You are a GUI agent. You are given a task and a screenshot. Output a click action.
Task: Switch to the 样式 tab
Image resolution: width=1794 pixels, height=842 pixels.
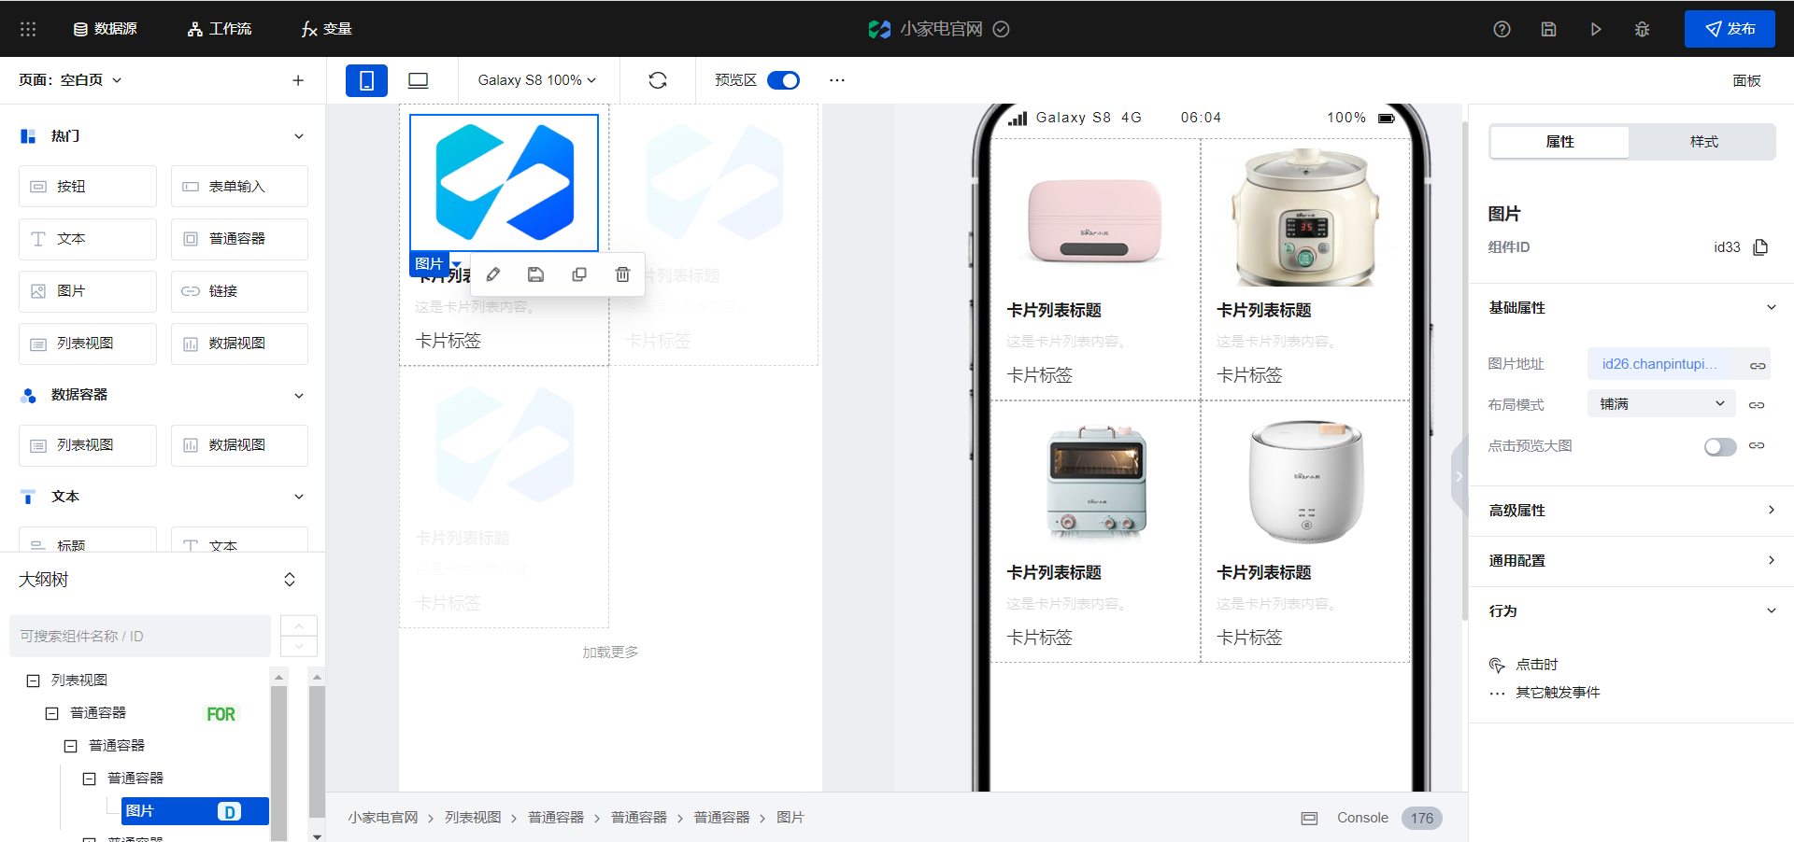[1702, 142]
